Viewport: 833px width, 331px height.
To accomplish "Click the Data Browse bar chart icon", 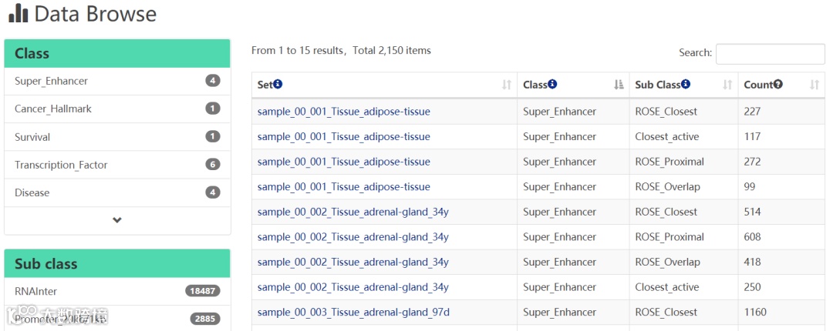I will 18,13.
